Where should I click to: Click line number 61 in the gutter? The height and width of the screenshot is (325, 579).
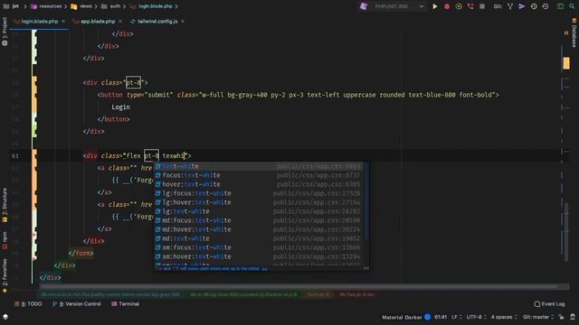(14, 156)
